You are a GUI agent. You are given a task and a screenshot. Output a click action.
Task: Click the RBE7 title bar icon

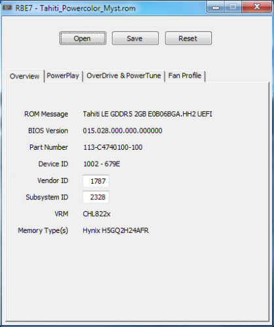click(x=7, y=8)
